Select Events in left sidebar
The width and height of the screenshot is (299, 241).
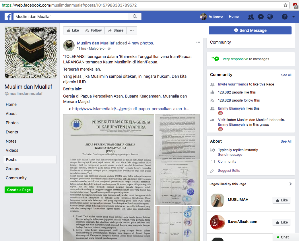[x=12, y=132]
